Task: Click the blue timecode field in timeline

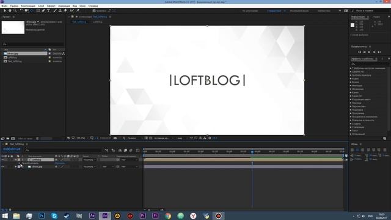Action: (12, 149)
